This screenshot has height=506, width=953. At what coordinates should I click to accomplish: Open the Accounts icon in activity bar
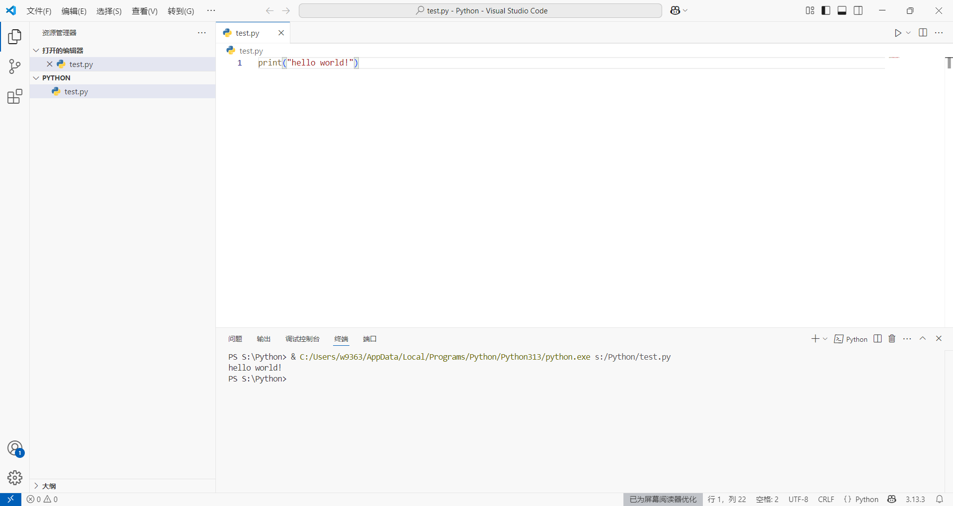[15, 448]
